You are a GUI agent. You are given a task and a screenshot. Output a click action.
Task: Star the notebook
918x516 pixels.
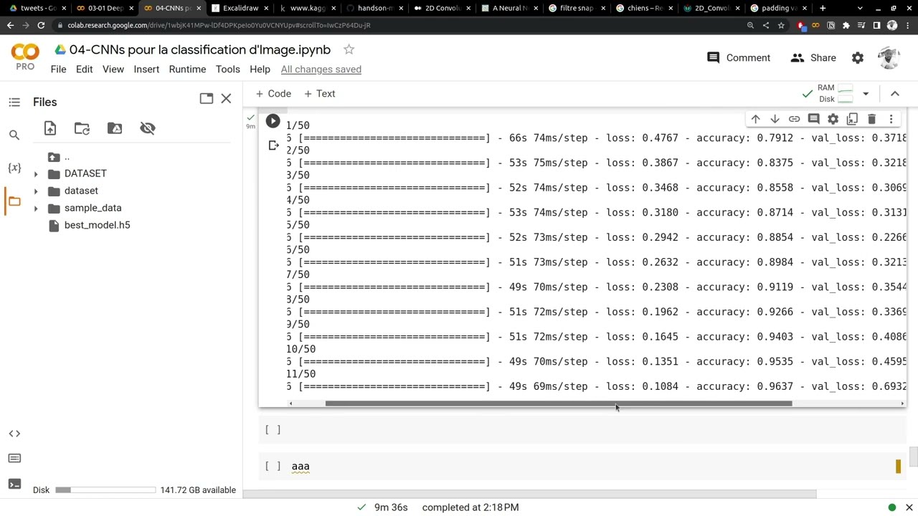[349, 49]
